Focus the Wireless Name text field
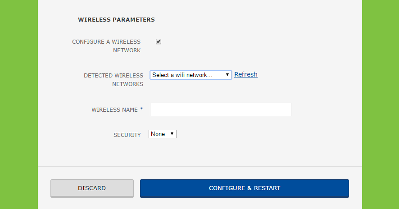 click(x=220, y=109)
